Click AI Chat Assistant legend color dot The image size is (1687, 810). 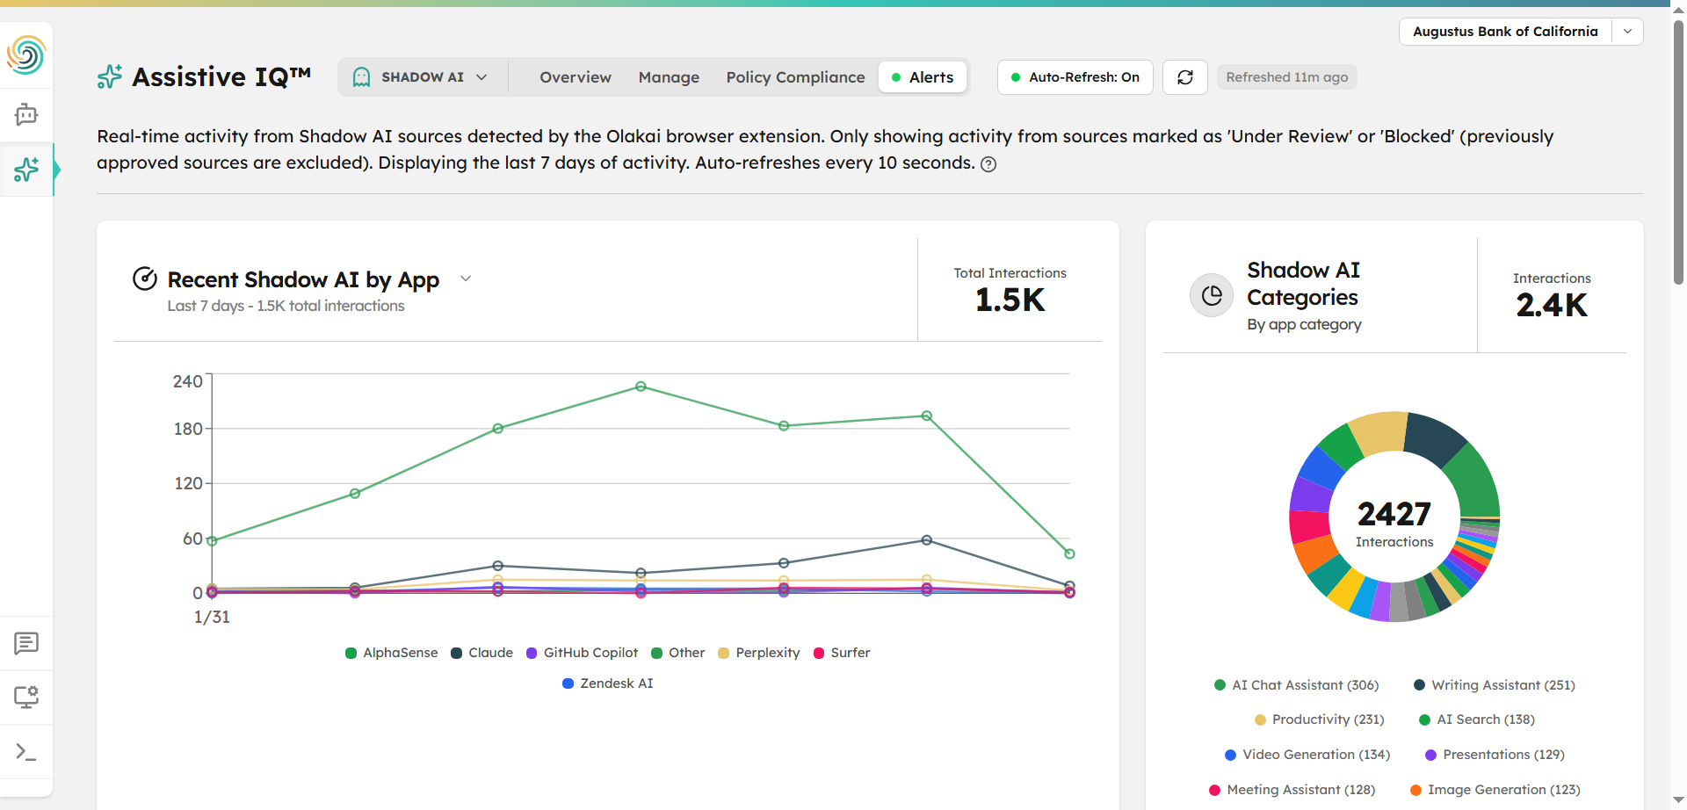tap(1220, 685)
